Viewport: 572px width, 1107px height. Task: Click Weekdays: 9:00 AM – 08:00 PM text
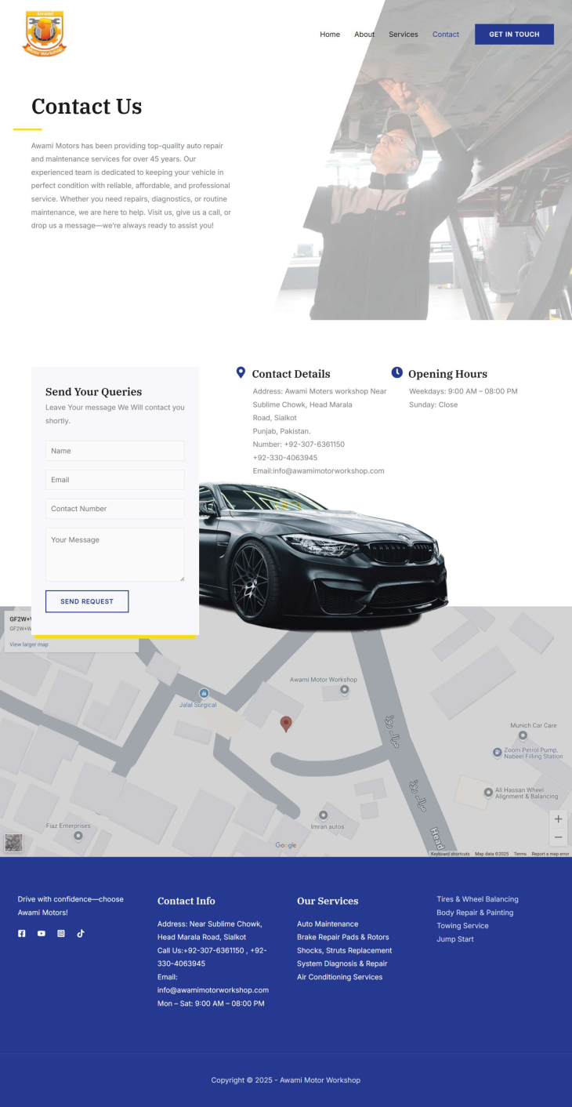pos(463,391)
